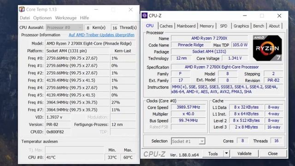Open the Werkzeuge menu
This screenshot has width=295, height=166.
(x=65, y=18)
